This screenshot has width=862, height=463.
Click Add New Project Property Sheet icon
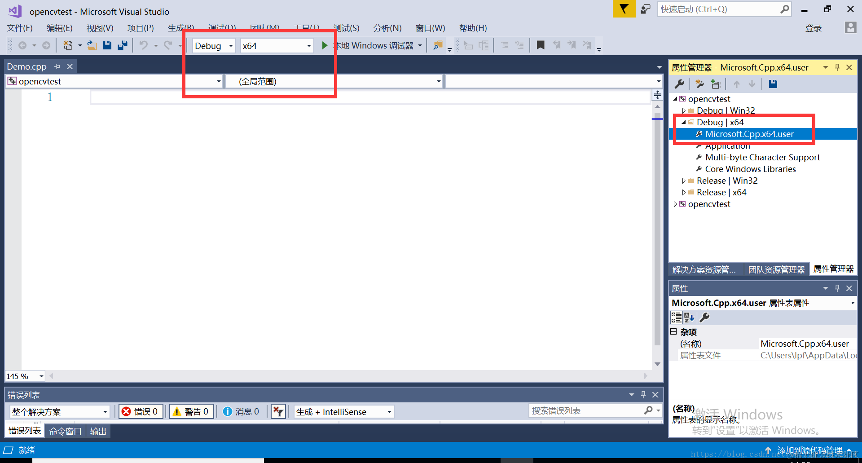(699, 84)
